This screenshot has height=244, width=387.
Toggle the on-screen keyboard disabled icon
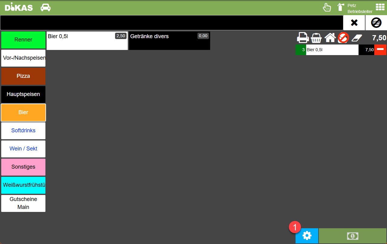[x=376, y=23]
